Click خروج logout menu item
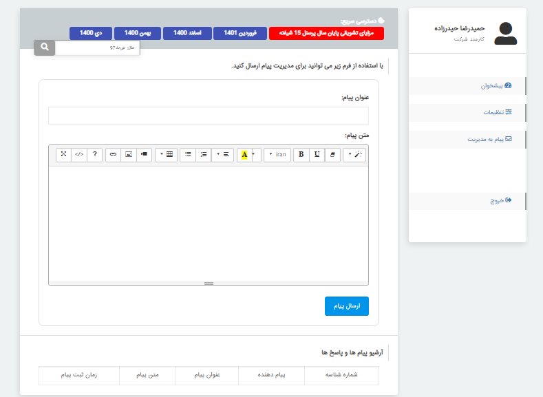Image resolution: width=543 pixels, height=397 pixels. 467,201
